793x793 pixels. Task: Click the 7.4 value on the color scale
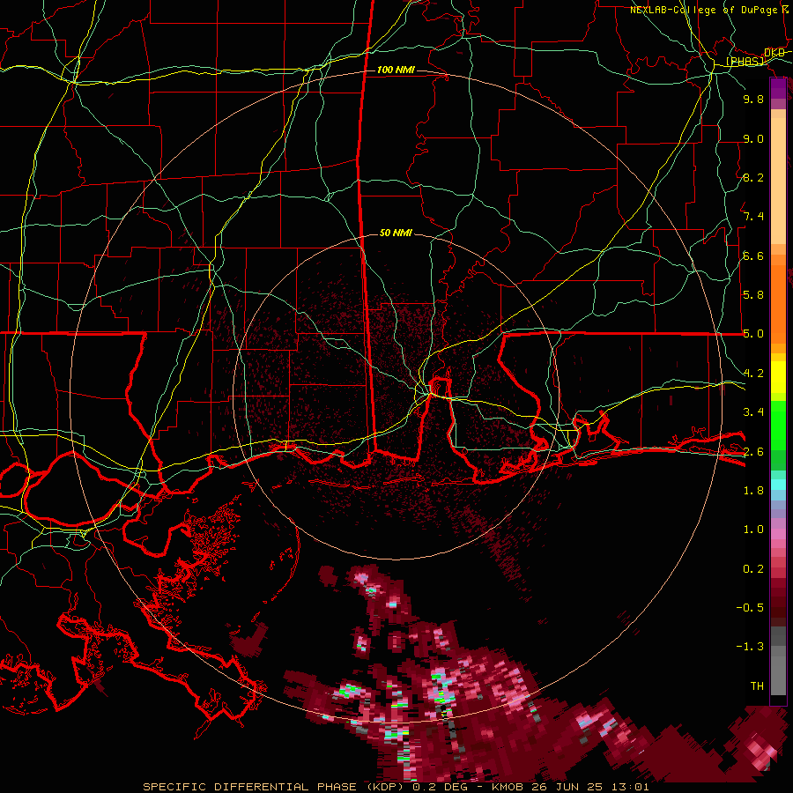(753, 217)
